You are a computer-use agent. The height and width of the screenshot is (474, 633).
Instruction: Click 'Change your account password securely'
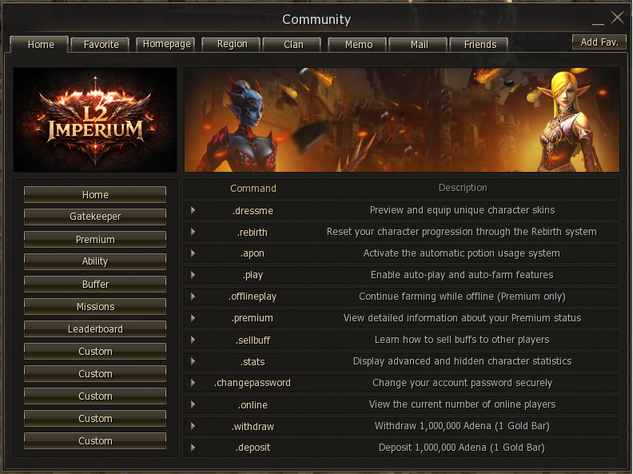[x=462, y=383]
